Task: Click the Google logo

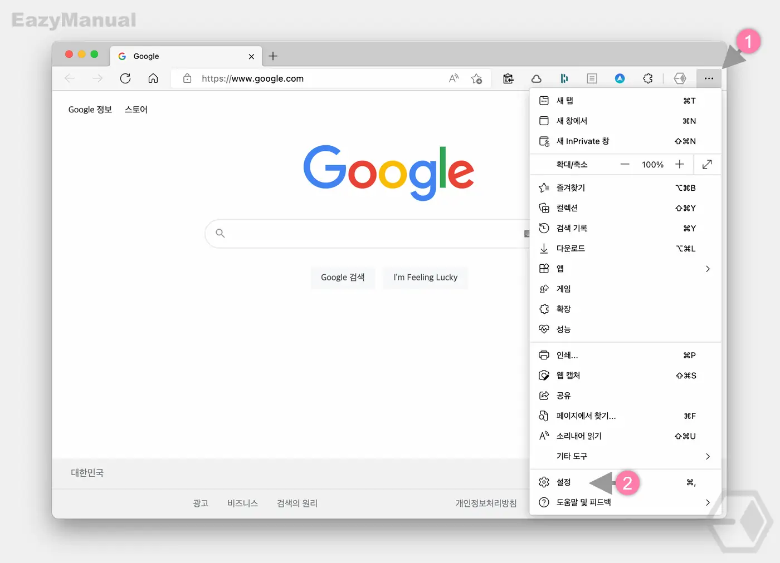Action: 388,172
